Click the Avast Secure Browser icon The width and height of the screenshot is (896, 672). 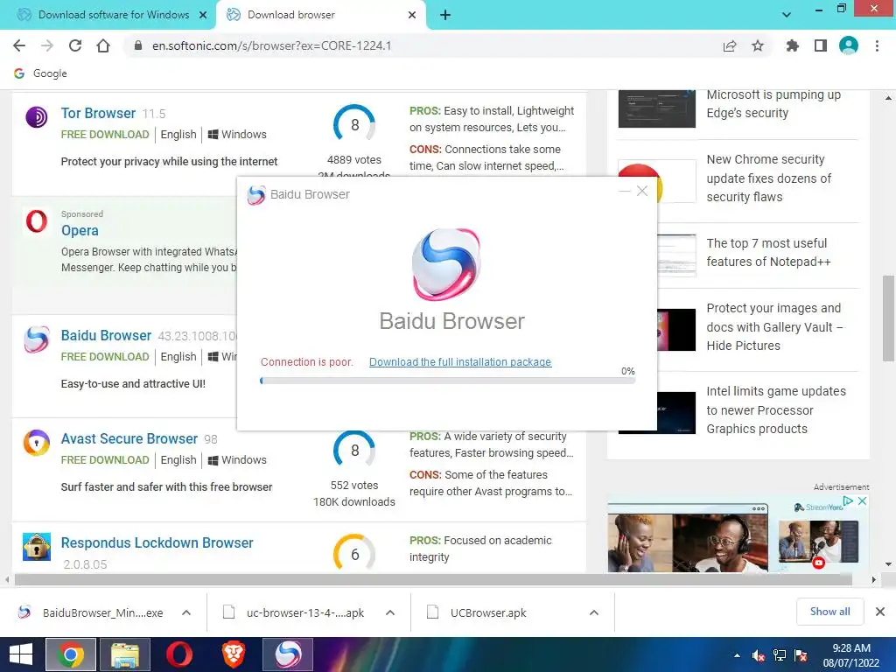(x=37, y=443)
